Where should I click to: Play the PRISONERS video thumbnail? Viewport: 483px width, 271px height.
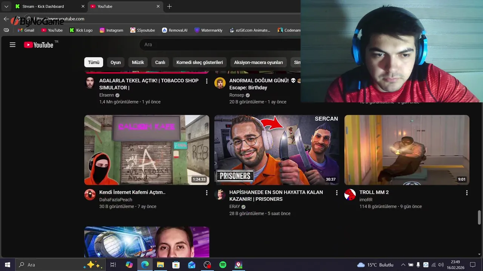pyautogui.click(x=277, y=150)
